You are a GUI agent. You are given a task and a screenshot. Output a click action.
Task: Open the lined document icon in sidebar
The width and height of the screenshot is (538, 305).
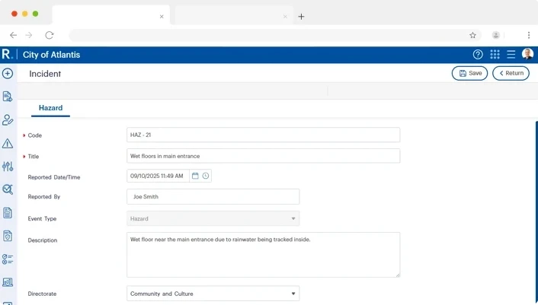tap(8, 212)
